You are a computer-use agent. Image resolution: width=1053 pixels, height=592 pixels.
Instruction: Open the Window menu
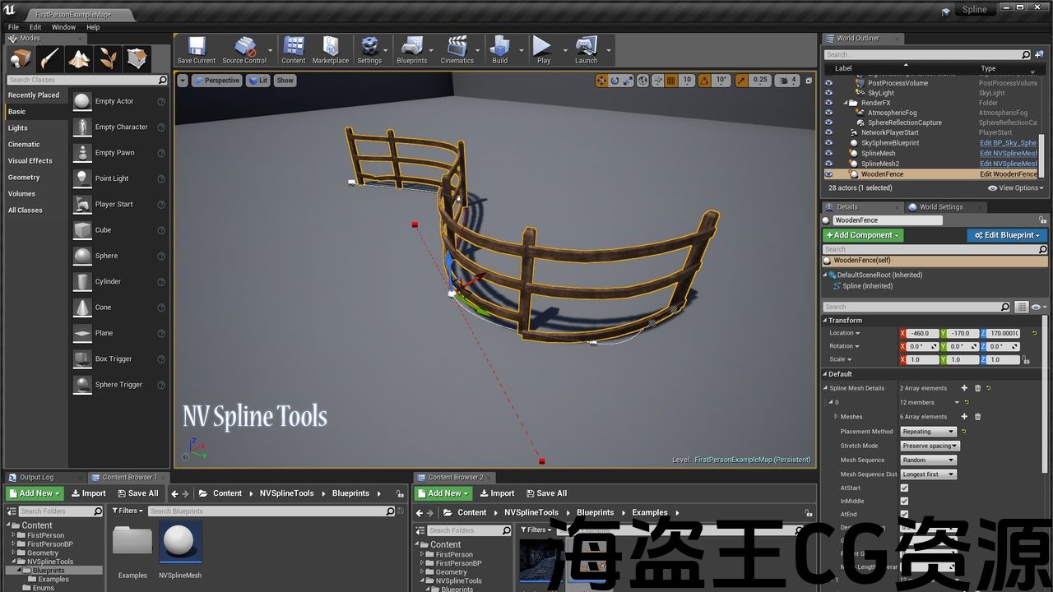pos(63,27)
